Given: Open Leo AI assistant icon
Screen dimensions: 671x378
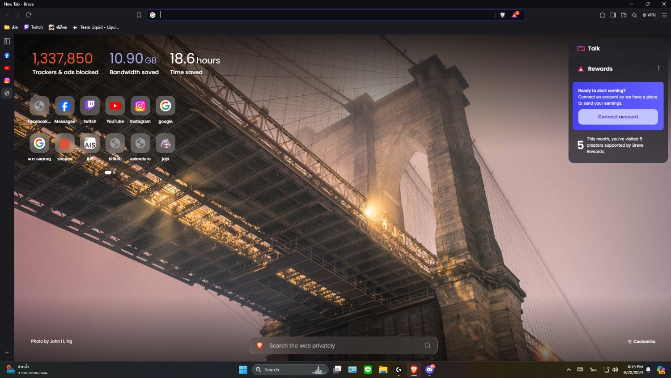Looking at the screenshot, I should pyautogui.click(x=634, y=15).
